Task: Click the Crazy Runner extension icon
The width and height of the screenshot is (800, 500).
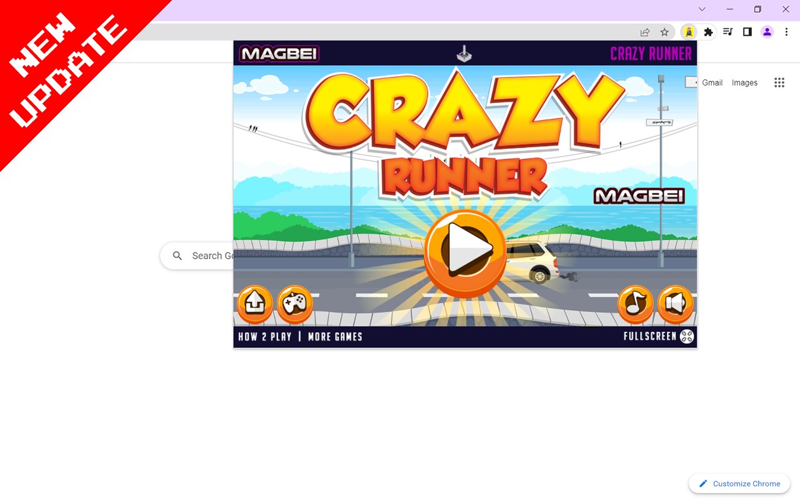Action: click(x=689, y=32)
